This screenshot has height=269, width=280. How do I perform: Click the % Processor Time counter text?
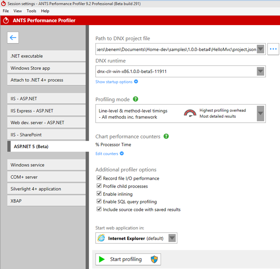click(113, 145)
